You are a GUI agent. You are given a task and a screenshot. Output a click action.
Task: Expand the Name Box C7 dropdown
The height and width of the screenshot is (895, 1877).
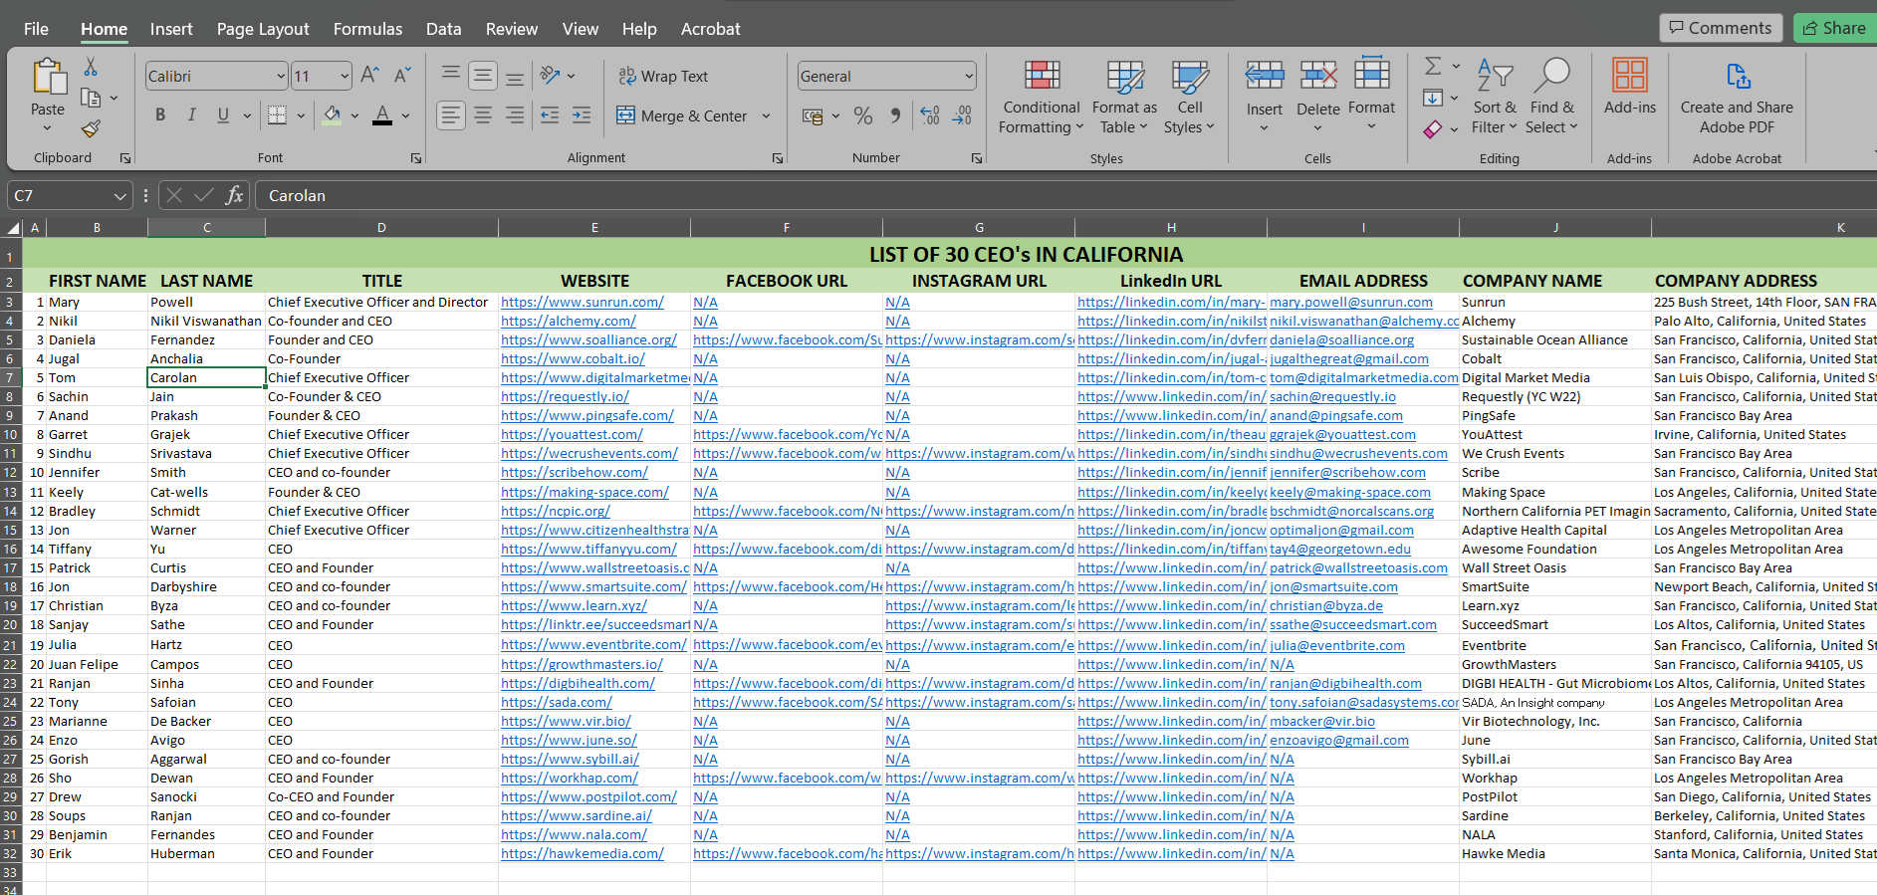(119, 196)
